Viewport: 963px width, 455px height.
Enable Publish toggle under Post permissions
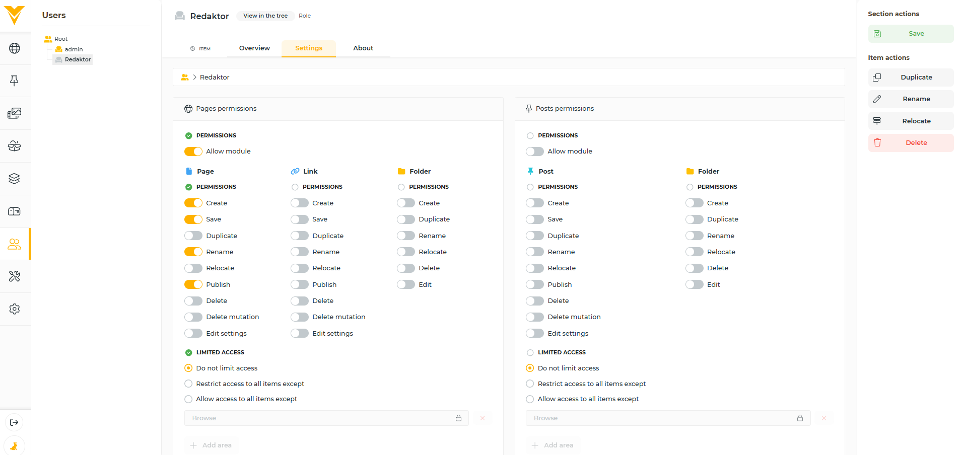pyautogui.click(x=535, y=285)
